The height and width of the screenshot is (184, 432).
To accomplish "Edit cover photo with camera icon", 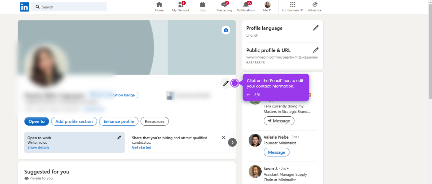I will [226, 30].
